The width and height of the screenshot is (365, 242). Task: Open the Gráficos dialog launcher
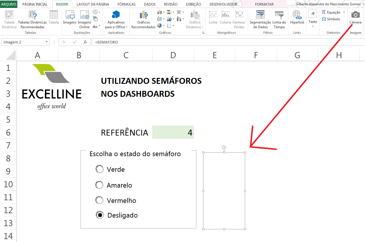tap(203, 32)
